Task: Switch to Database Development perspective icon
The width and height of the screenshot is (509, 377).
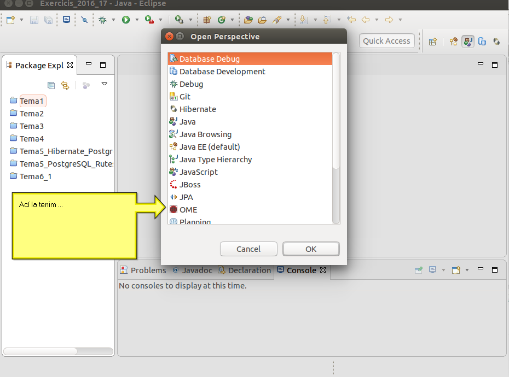Action: pos(482,42)
